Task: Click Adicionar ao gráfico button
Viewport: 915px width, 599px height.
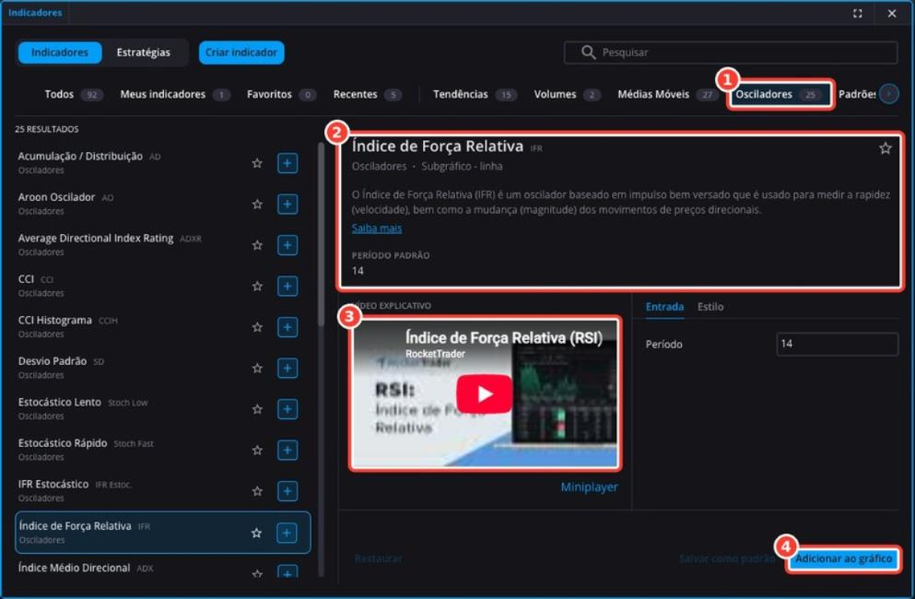Action: [843, 558]
